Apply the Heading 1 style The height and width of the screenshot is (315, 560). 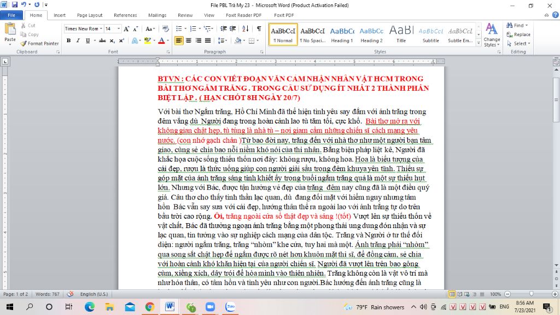coord(342,34)
